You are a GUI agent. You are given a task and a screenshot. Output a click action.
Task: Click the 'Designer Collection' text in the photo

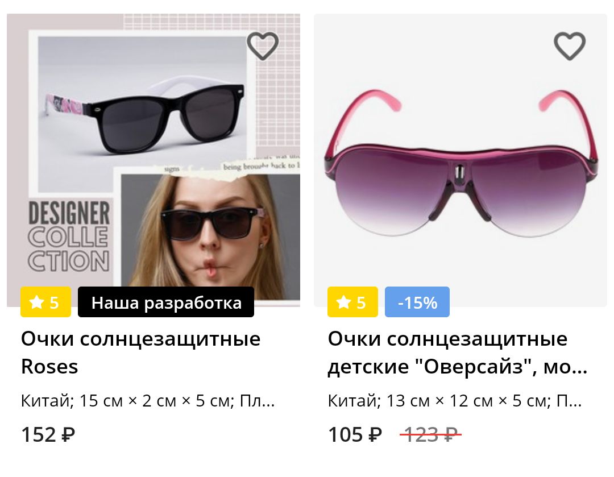tap(69, 236)
